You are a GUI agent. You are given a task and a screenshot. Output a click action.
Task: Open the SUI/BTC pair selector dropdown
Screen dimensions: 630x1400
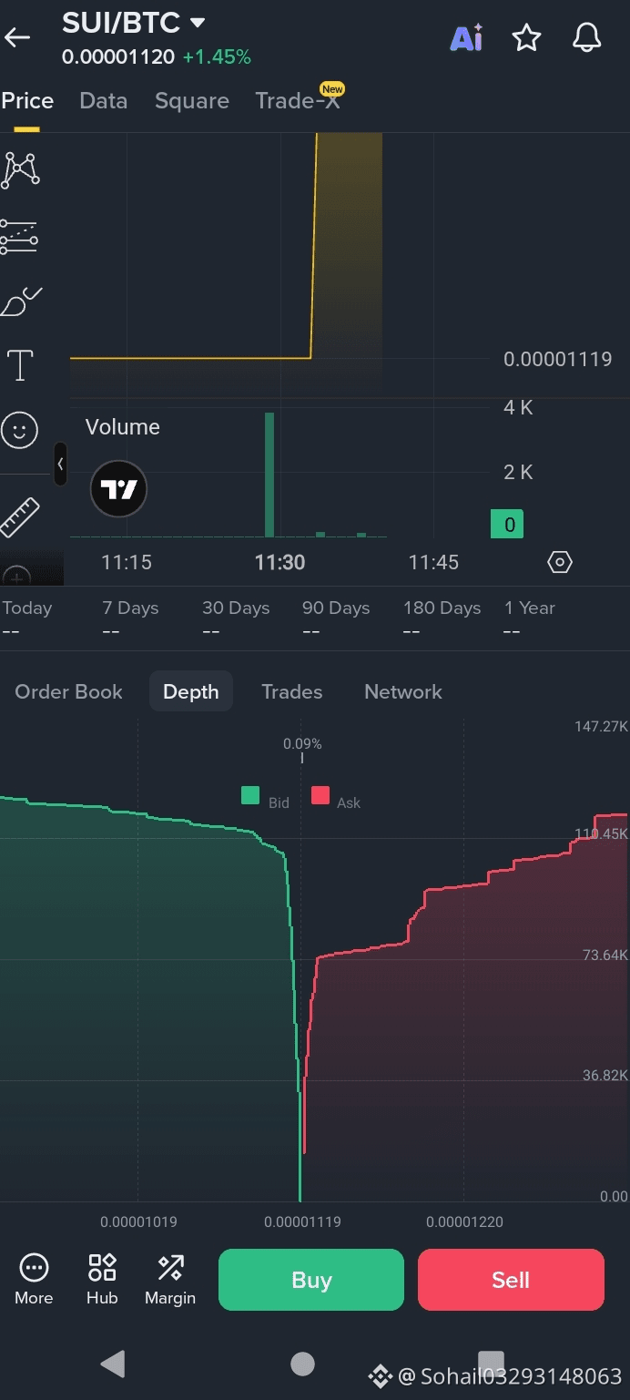(134, 23)
